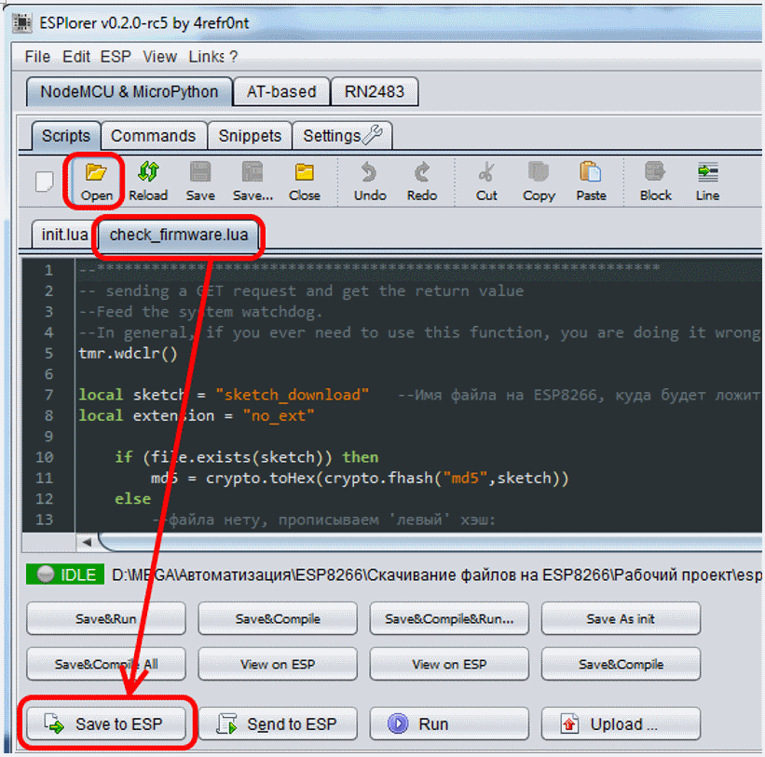
Task: Click the Redo arrow icon
Action: tap(421, 182)
